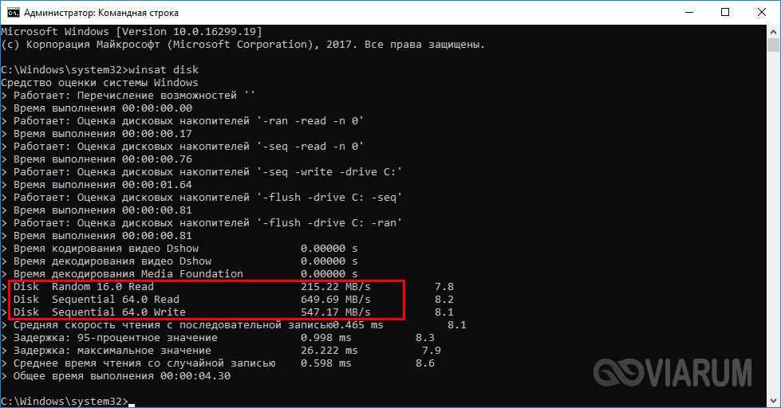Close the Command Prompt window
The width and height of the screenshot is (781, 408).
click(762, 13)
